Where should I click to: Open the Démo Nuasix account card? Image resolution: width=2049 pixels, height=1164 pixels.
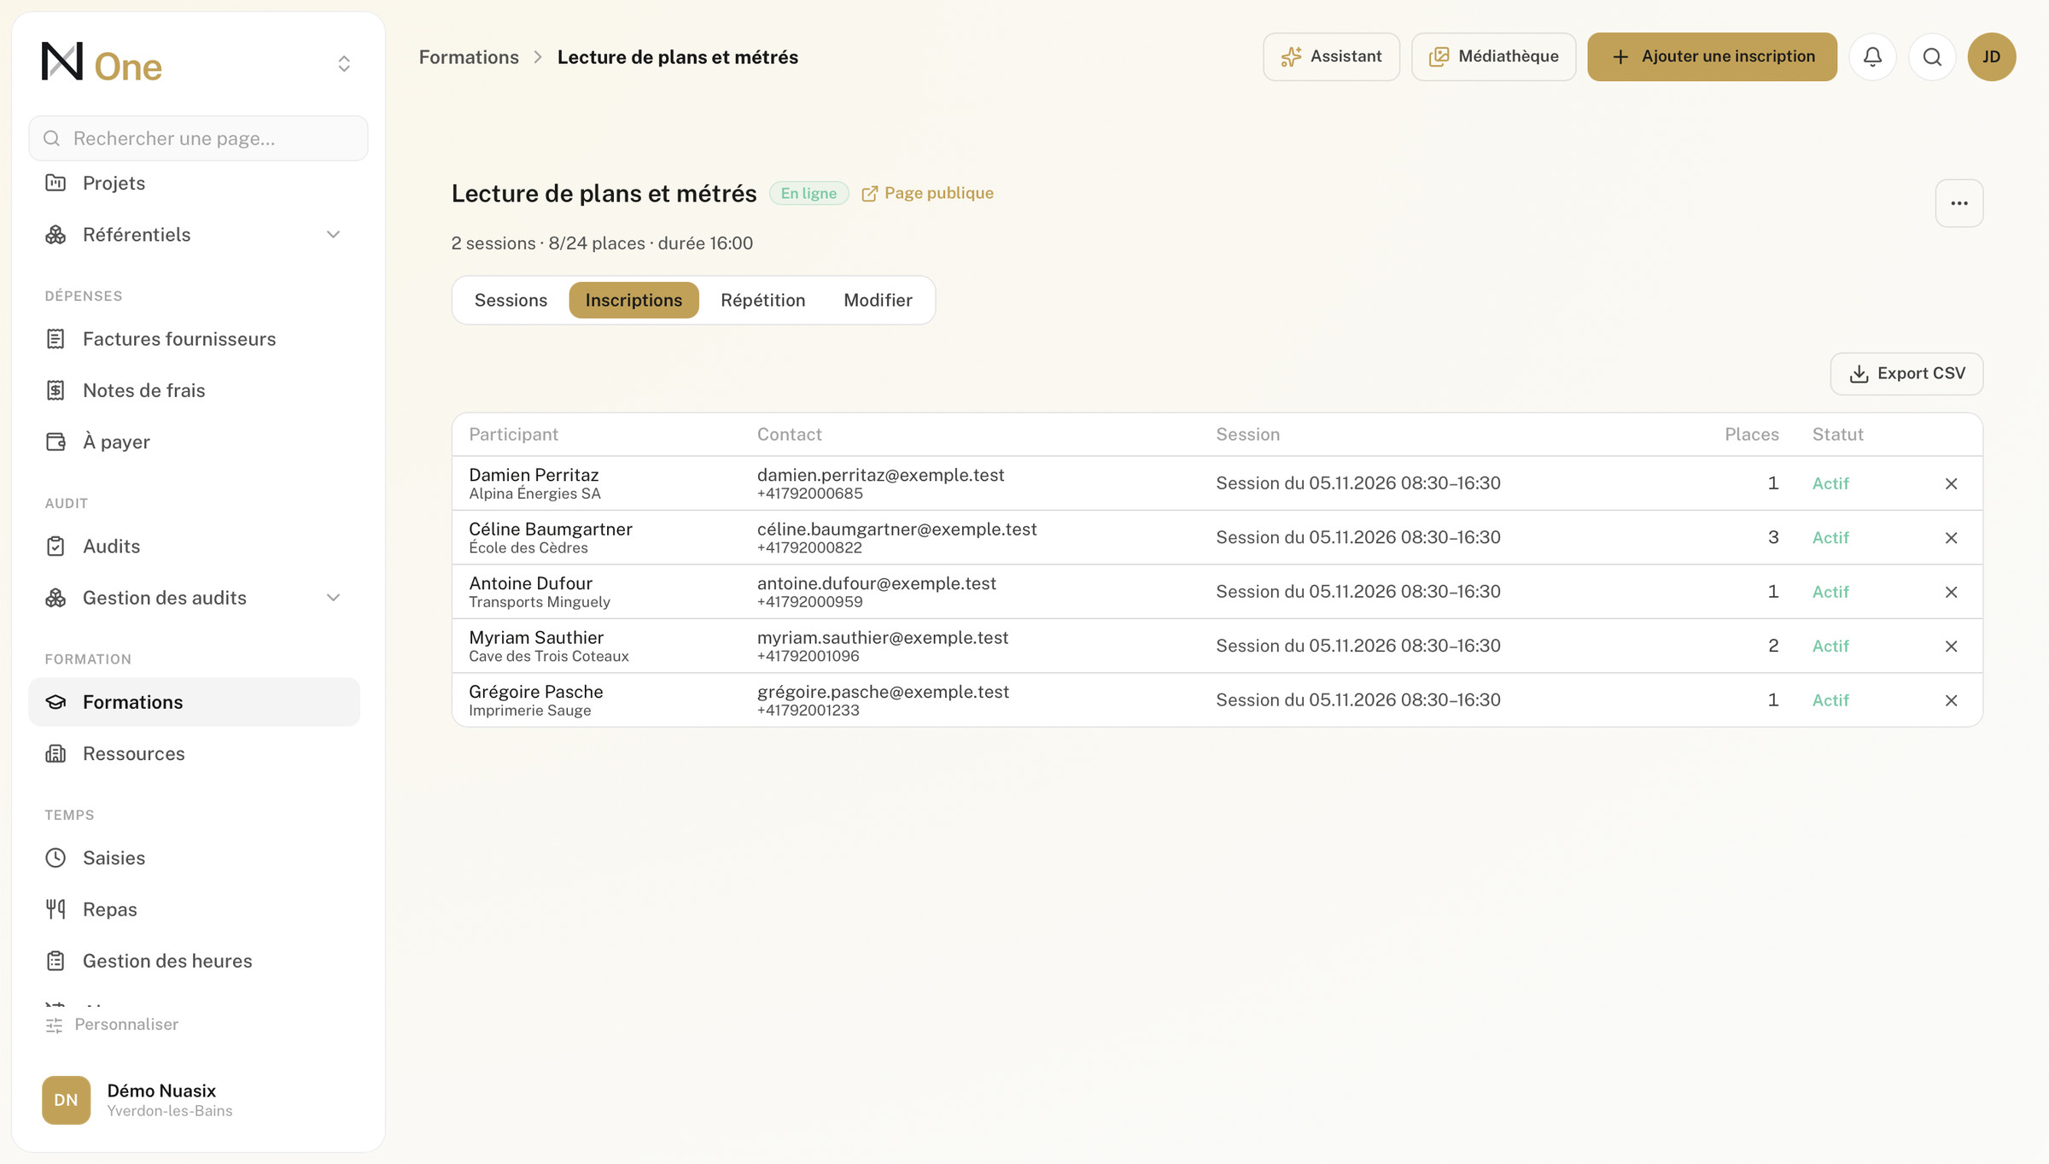click(198, 1100)
